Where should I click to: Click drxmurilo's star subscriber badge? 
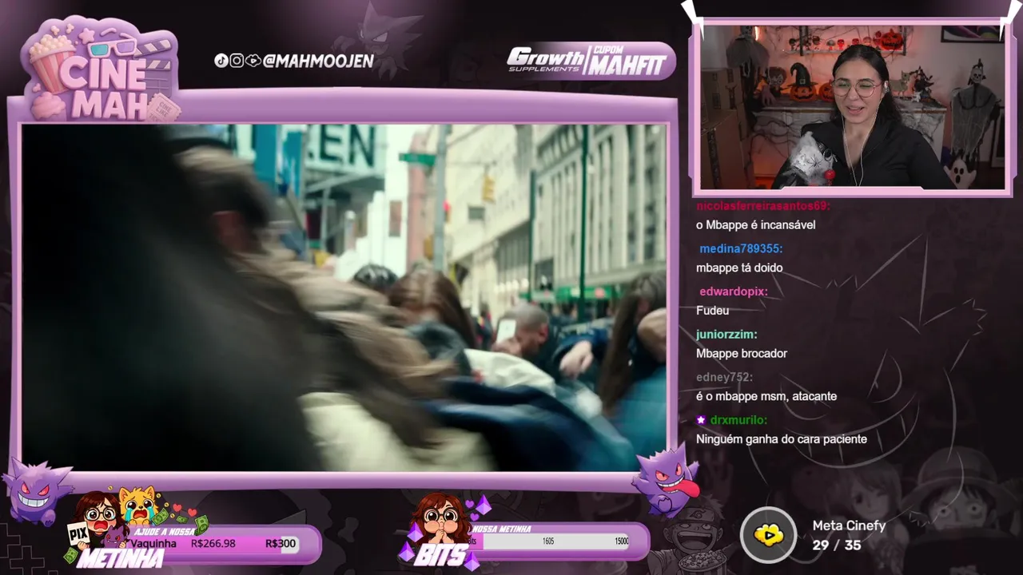701,420
